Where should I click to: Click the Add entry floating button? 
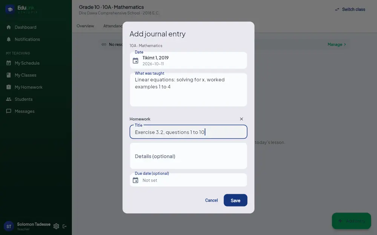351,221
